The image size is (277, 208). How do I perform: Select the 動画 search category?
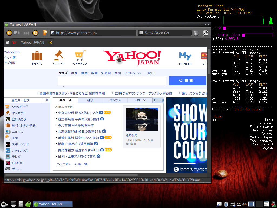(84, 73)
